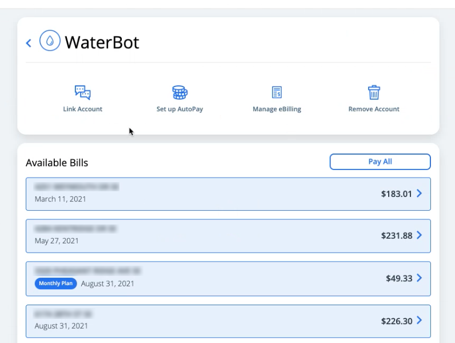Click the Monthly Plan badge
Viewport: 455px width, 343px height.
click(55, 283)
